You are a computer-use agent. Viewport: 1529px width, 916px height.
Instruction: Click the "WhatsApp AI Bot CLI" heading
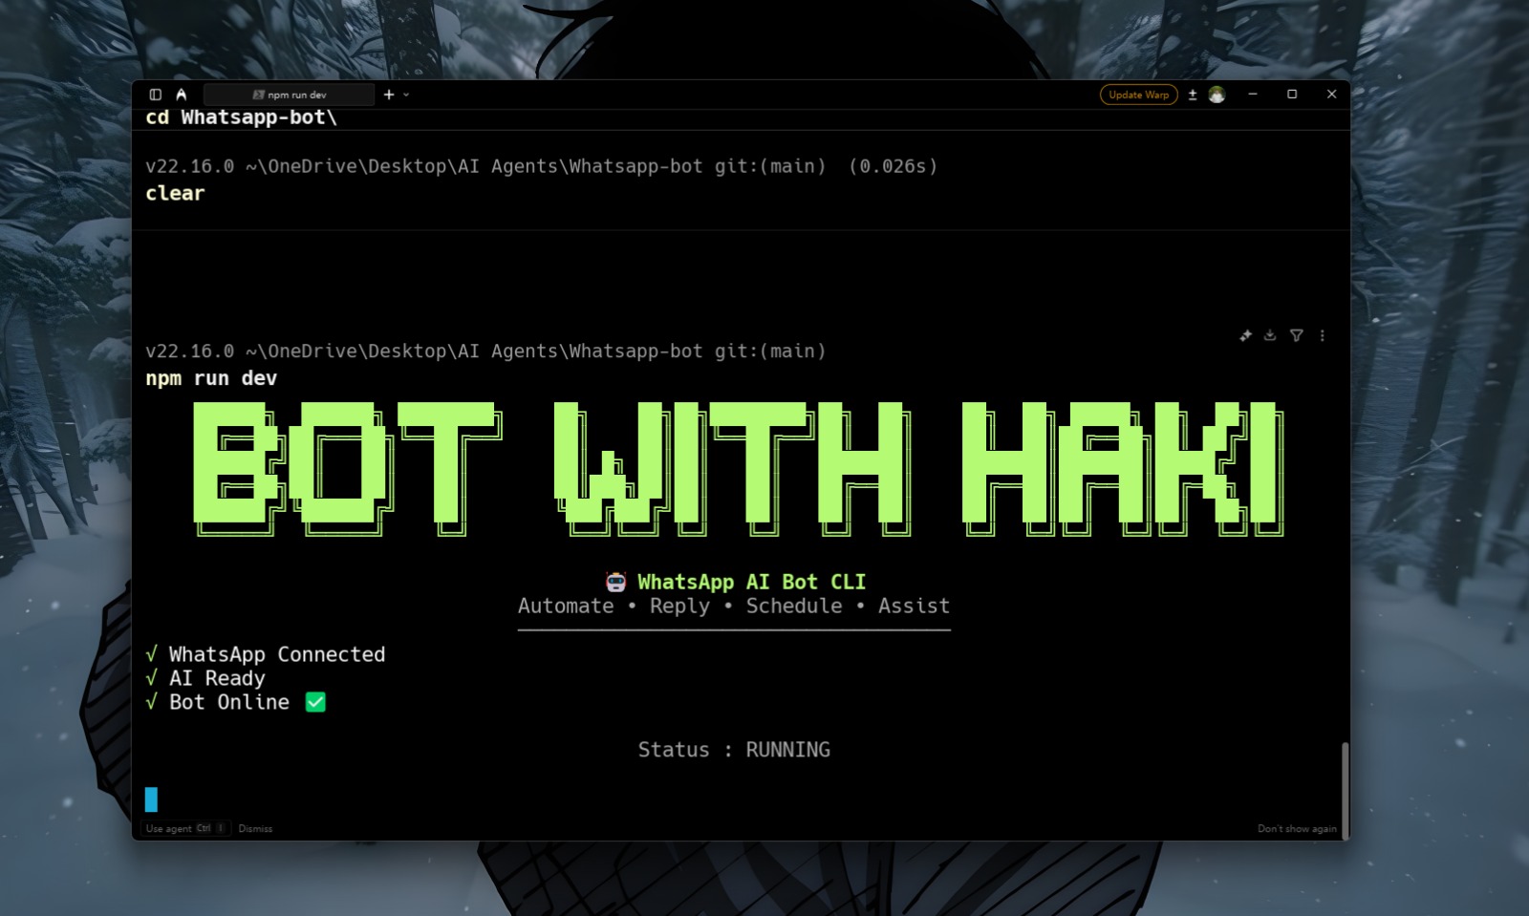pos(751,582)
